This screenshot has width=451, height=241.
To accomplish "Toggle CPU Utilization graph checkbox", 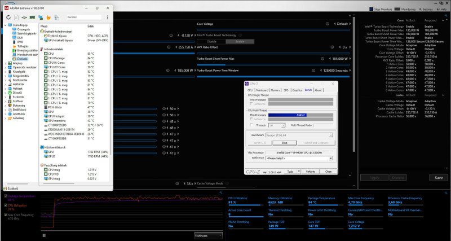I will click(x=6, y=205).
